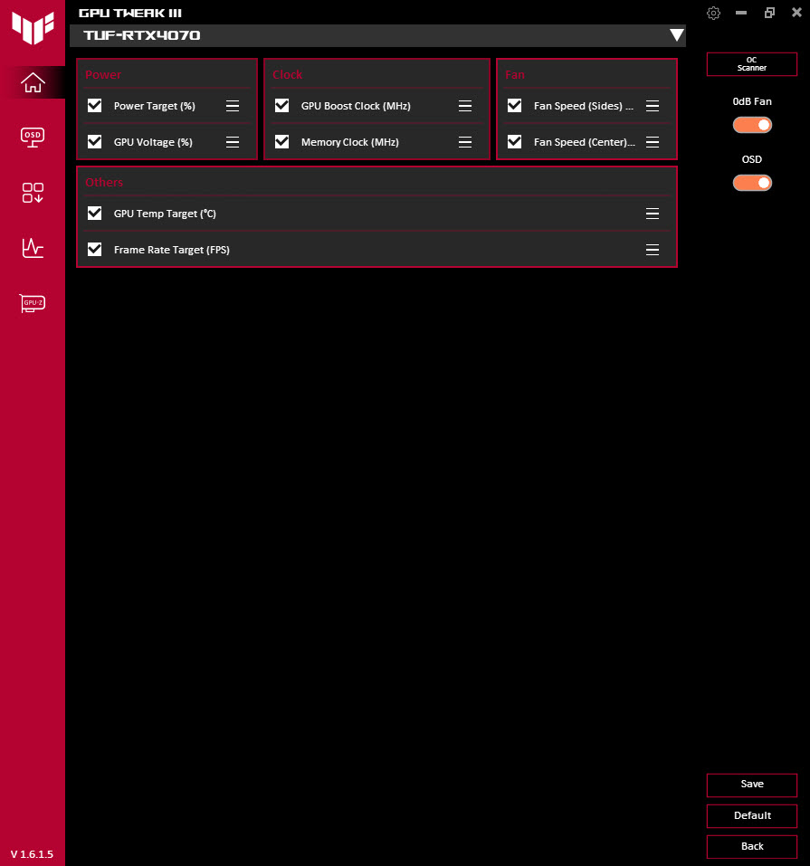The image size is (810, 866).
Task: Click reorder handle for Fan Speed (Sides)
Action: [653, 106]
